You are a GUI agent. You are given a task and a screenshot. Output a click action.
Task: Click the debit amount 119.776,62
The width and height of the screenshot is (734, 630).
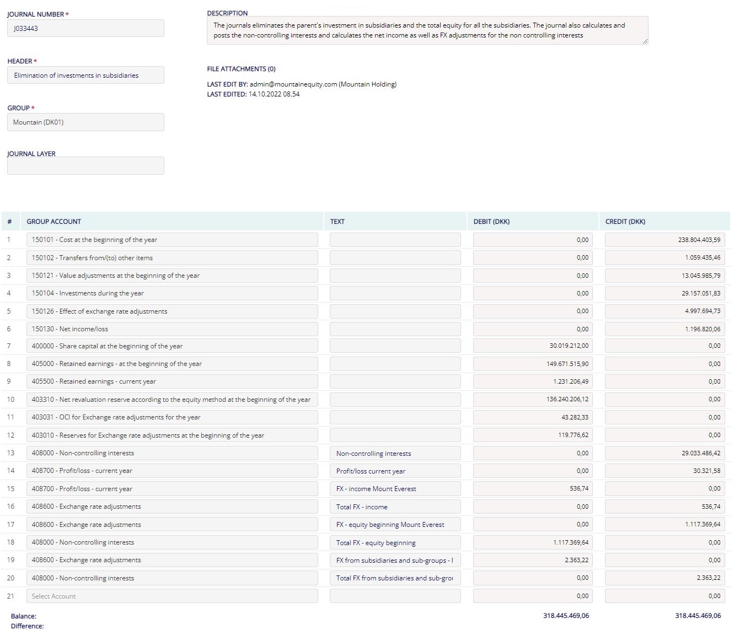pyautogui.click(x=533, y=435)
